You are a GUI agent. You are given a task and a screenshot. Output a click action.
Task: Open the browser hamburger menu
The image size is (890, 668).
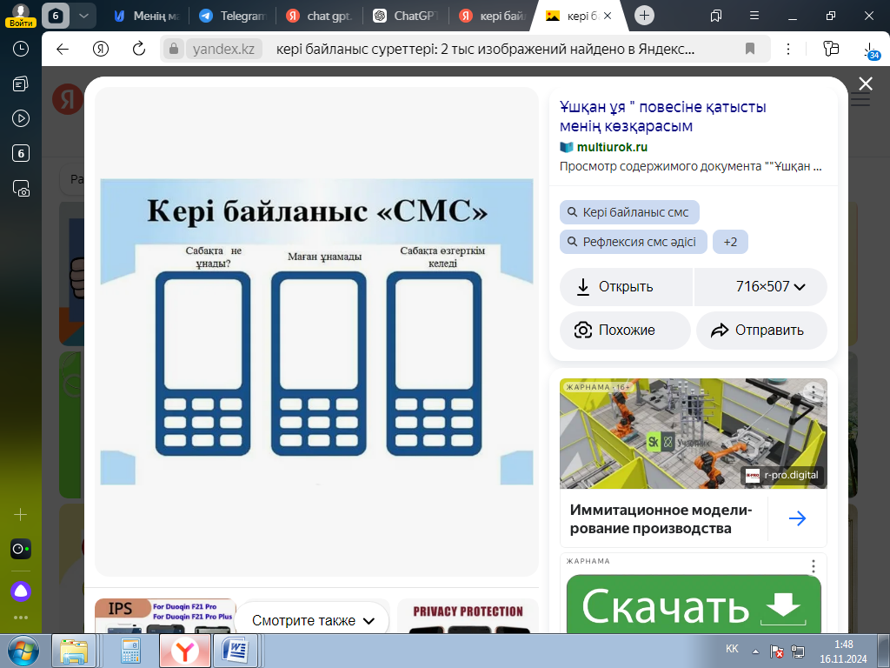[x=754, y=16]
